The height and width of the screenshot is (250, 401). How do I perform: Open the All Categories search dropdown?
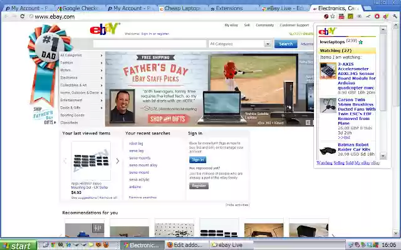(x=239, y=44)
